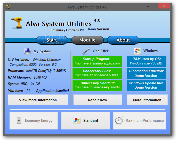Minimize the Alva System Utilities window
The height and width of the screenshot is (141, 177).
click(x=148, y=7)
